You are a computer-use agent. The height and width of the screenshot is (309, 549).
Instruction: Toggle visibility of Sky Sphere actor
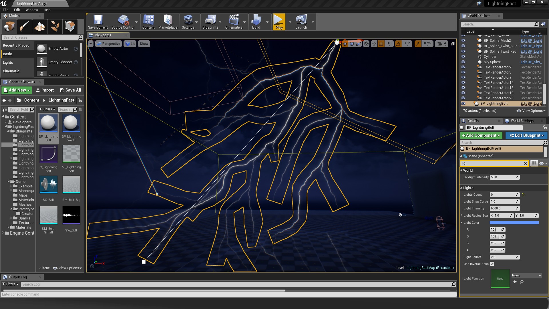click(x=463, y=62)
